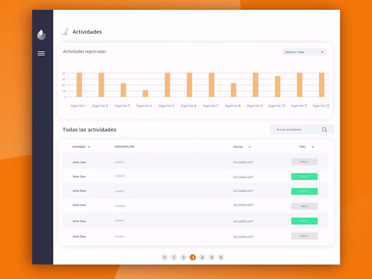Sort by the FECHA column chevron
Viewport: 372px width, 279px height.
pyautogui.click(x=250, y=147)
